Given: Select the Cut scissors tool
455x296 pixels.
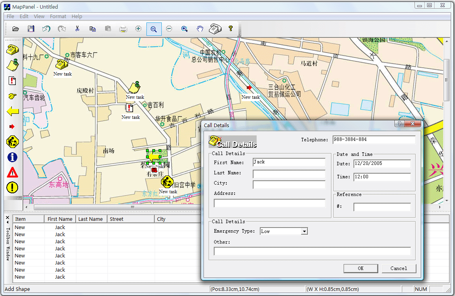Looking at the screenshot, I should (77, 29).
